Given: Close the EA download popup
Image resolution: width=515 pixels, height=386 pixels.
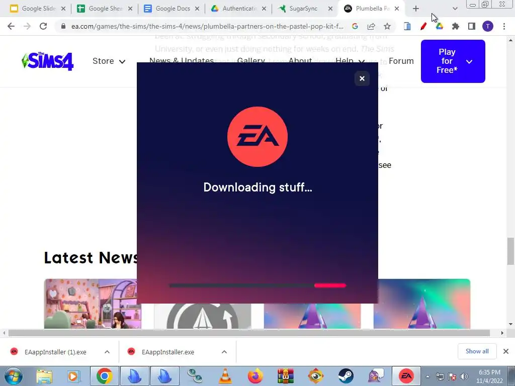Looking at the screenshot, I should pos(362,78).
